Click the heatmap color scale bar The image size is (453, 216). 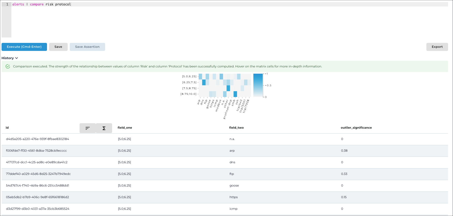coord(258,85)
